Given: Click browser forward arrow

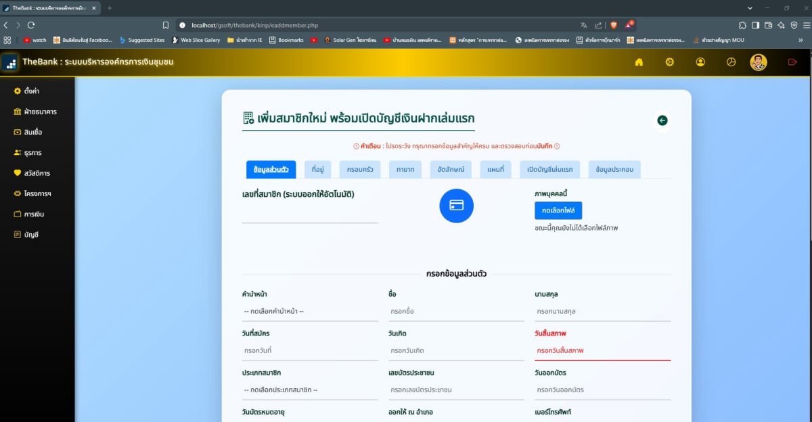Looking at the screenshot, I should 18,25.
